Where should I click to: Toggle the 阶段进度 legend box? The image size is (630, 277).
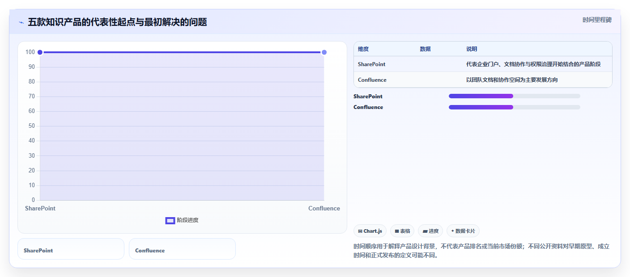(170, 220)
